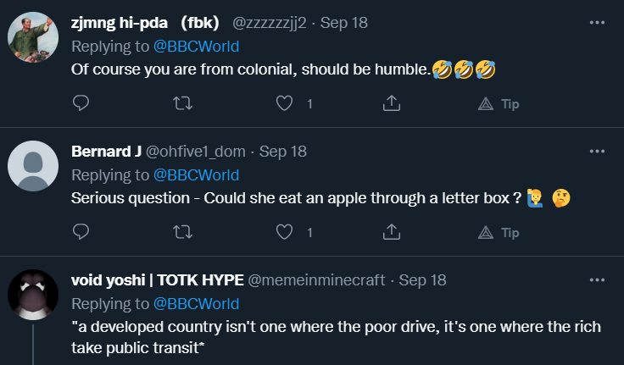Like zjmng hi-pda's tweet
This screenshot has height=365, width=624.
pos(286,103)
